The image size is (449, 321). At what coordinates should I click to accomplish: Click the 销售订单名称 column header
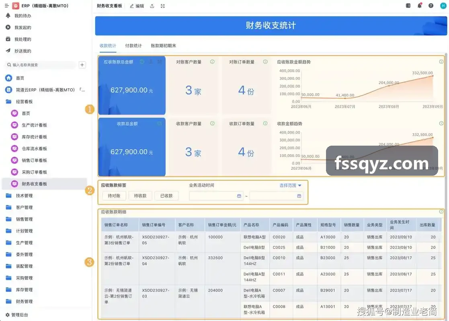pyautogui.click(x=120, y=225)
